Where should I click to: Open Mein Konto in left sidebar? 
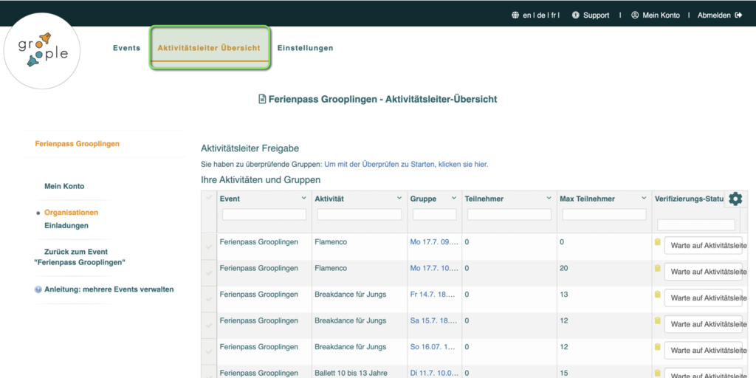click(64, 186)
